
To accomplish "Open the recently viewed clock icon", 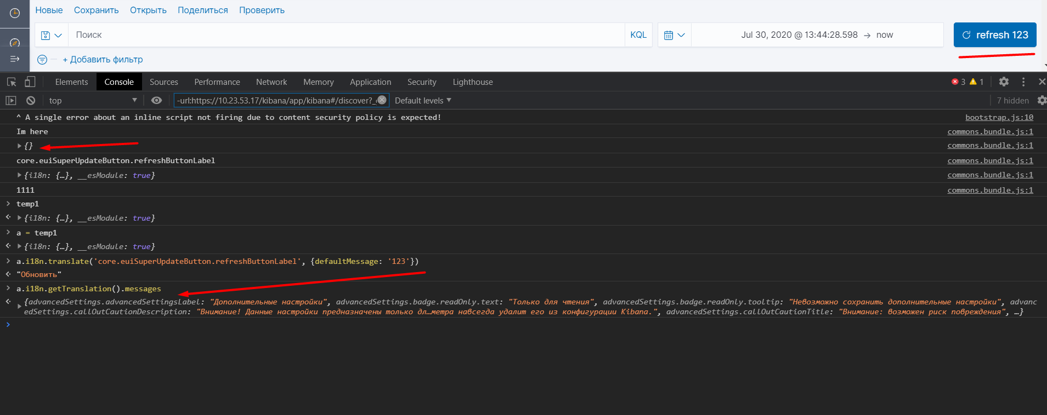I will pos(15,13).
